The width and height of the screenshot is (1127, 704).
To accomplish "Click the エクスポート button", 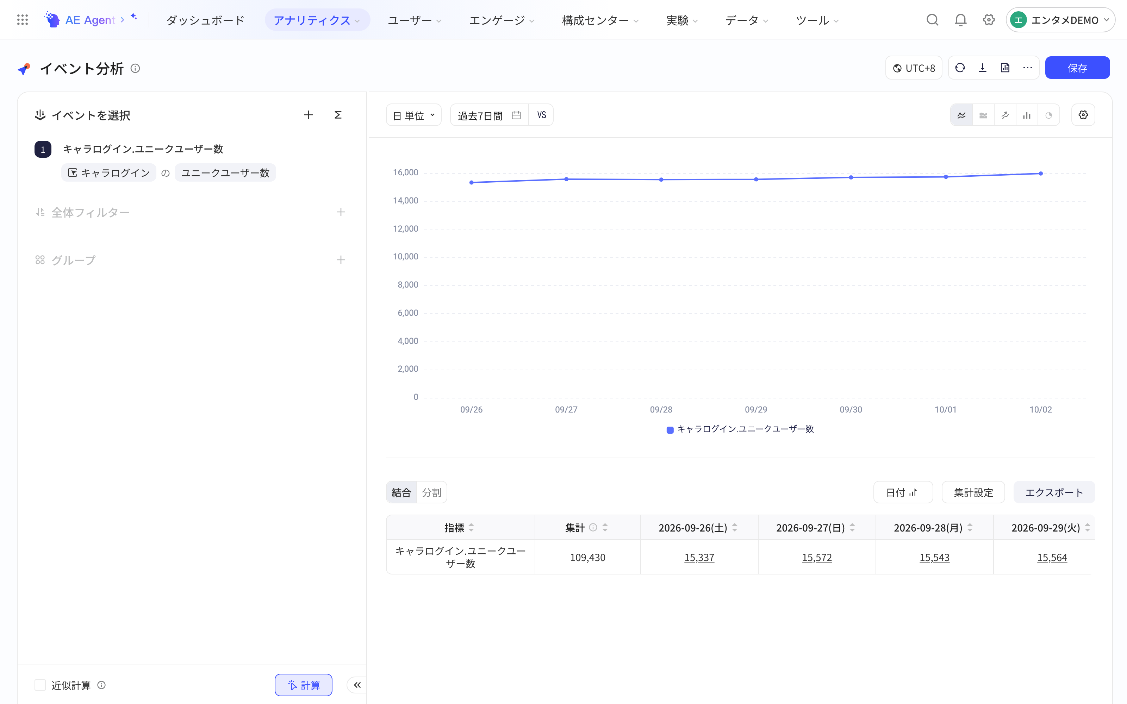I will coord(1054,492).
